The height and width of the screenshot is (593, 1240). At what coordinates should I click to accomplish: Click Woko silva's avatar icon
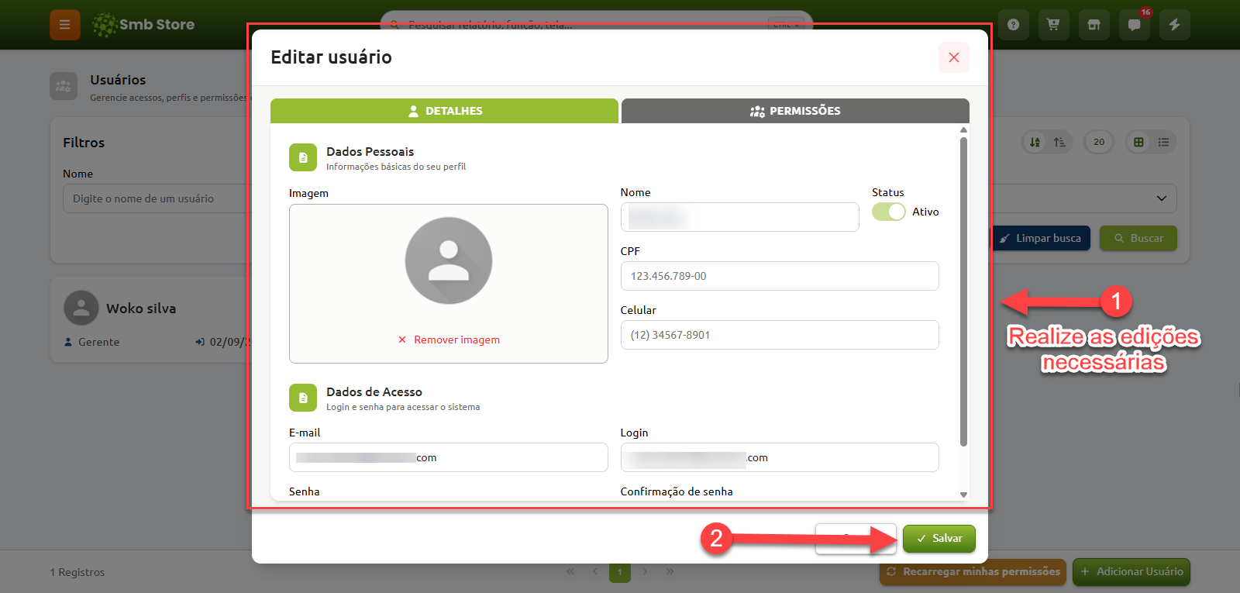pyautogui.click(x=81, y=308)
